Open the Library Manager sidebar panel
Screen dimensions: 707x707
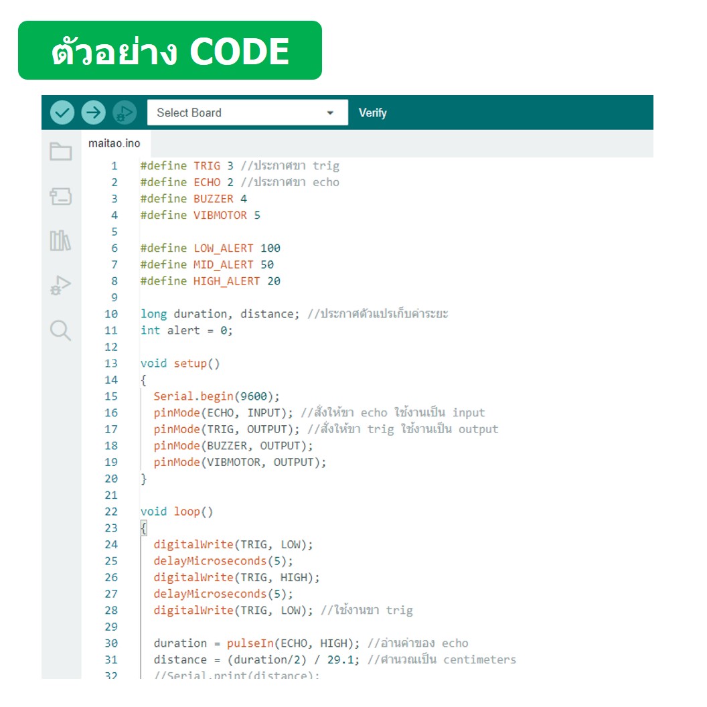coord(61,241)
